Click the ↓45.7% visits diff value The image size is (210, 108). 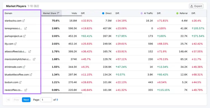86,59
